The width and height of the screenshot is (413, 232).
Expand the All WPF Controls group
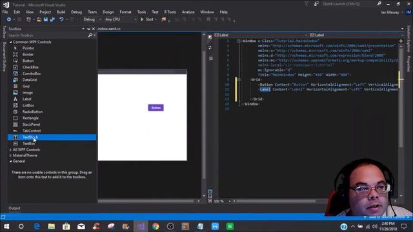[11, 150]
